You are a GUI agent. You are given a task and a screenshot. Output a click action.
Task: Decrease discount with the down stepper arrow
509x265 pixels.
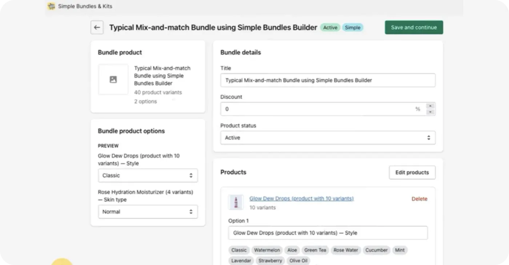(430, 112)
